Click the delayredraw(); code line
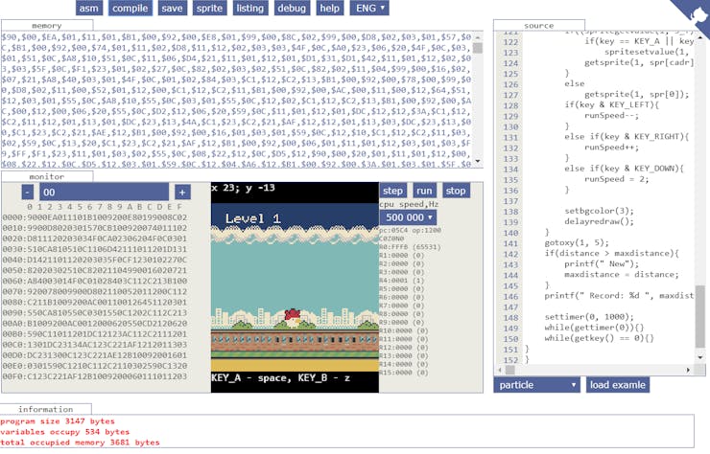710x454 pixels. point(599,221)
